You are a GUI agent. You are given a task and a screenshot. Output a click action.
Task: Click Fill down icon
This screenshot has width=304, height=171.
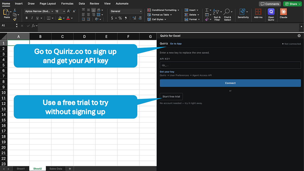point(207,15)
